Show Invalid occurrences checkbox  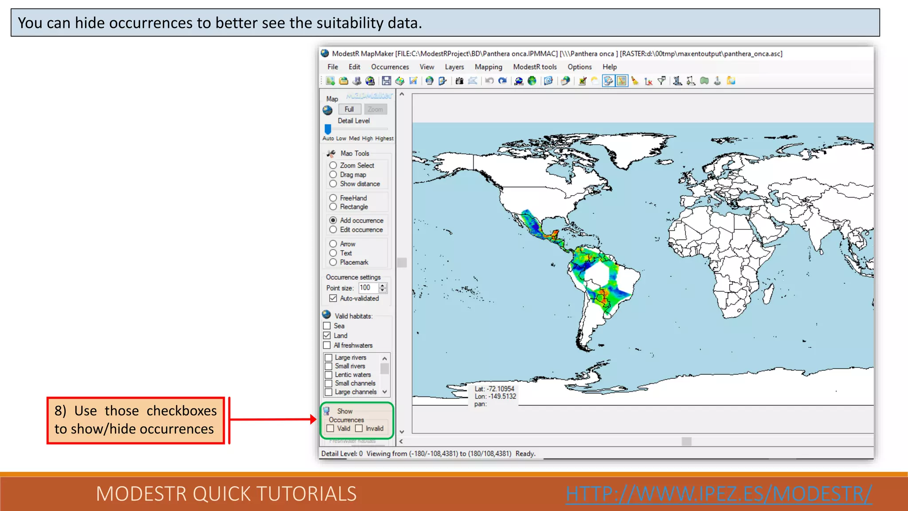pyautogui.click(x=359, y=428)
